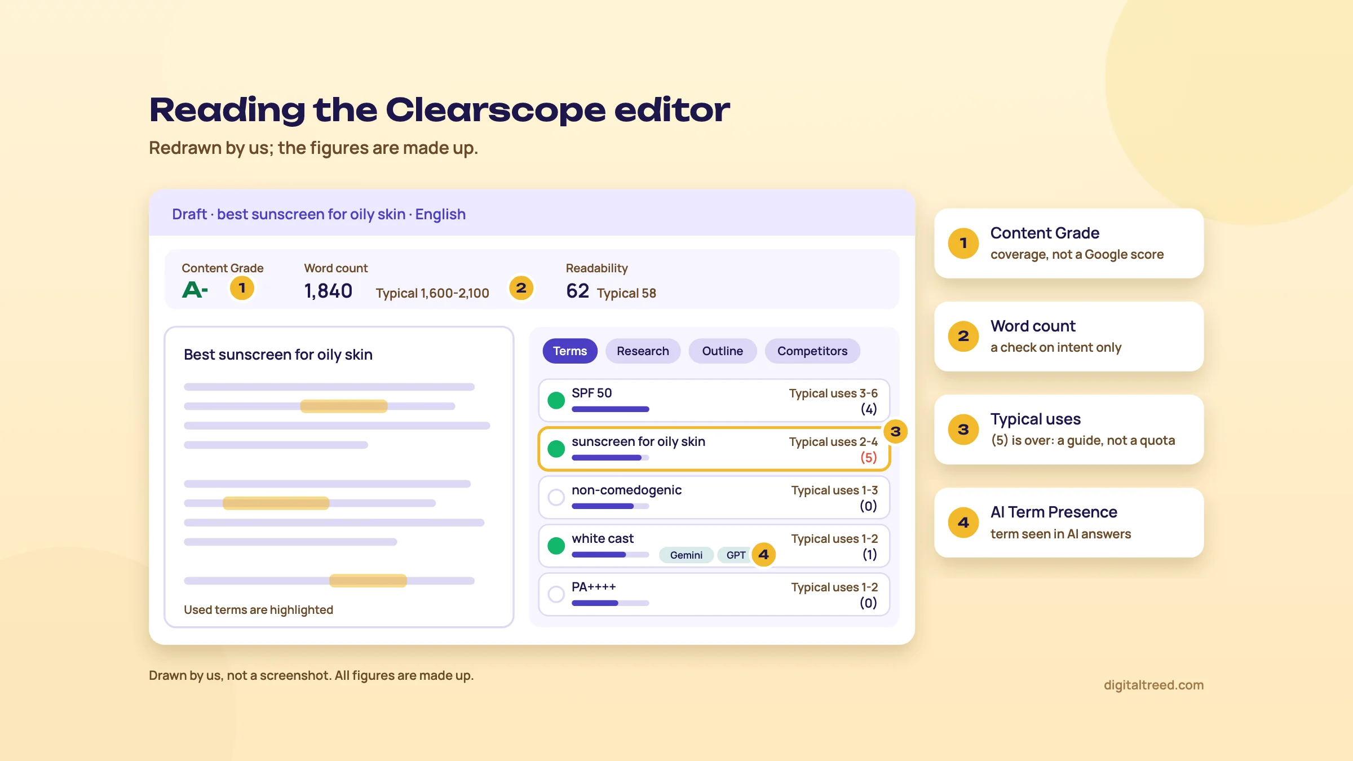Click Typical uses 1-3 on non-comedogenic
The image size is (1353, 761).
[834, 490]
